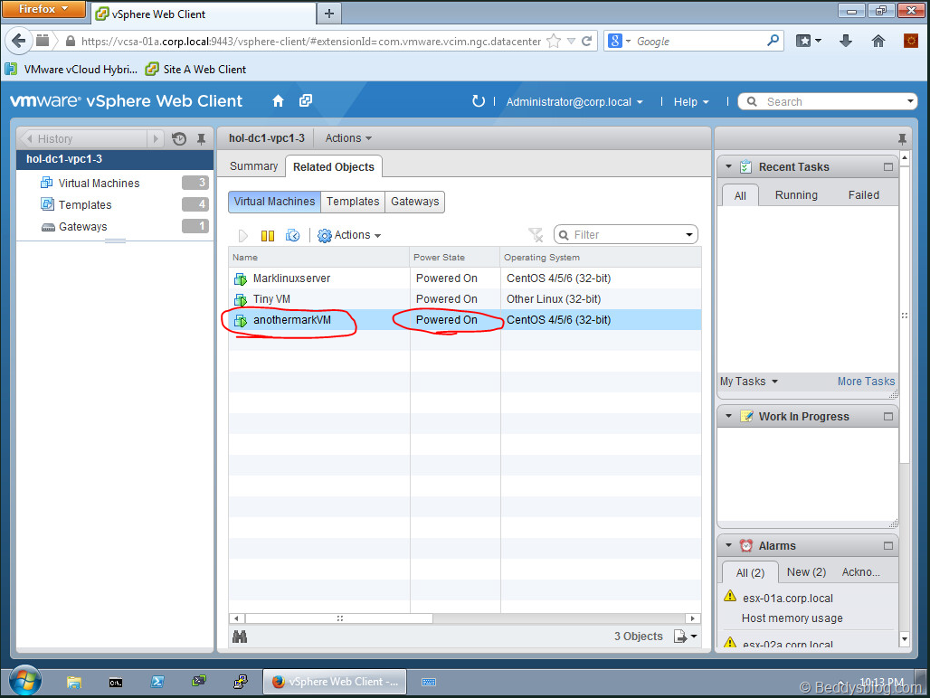Show the Gateways sub-tab
The image size is (930, 698).
[x=414, y=202]
